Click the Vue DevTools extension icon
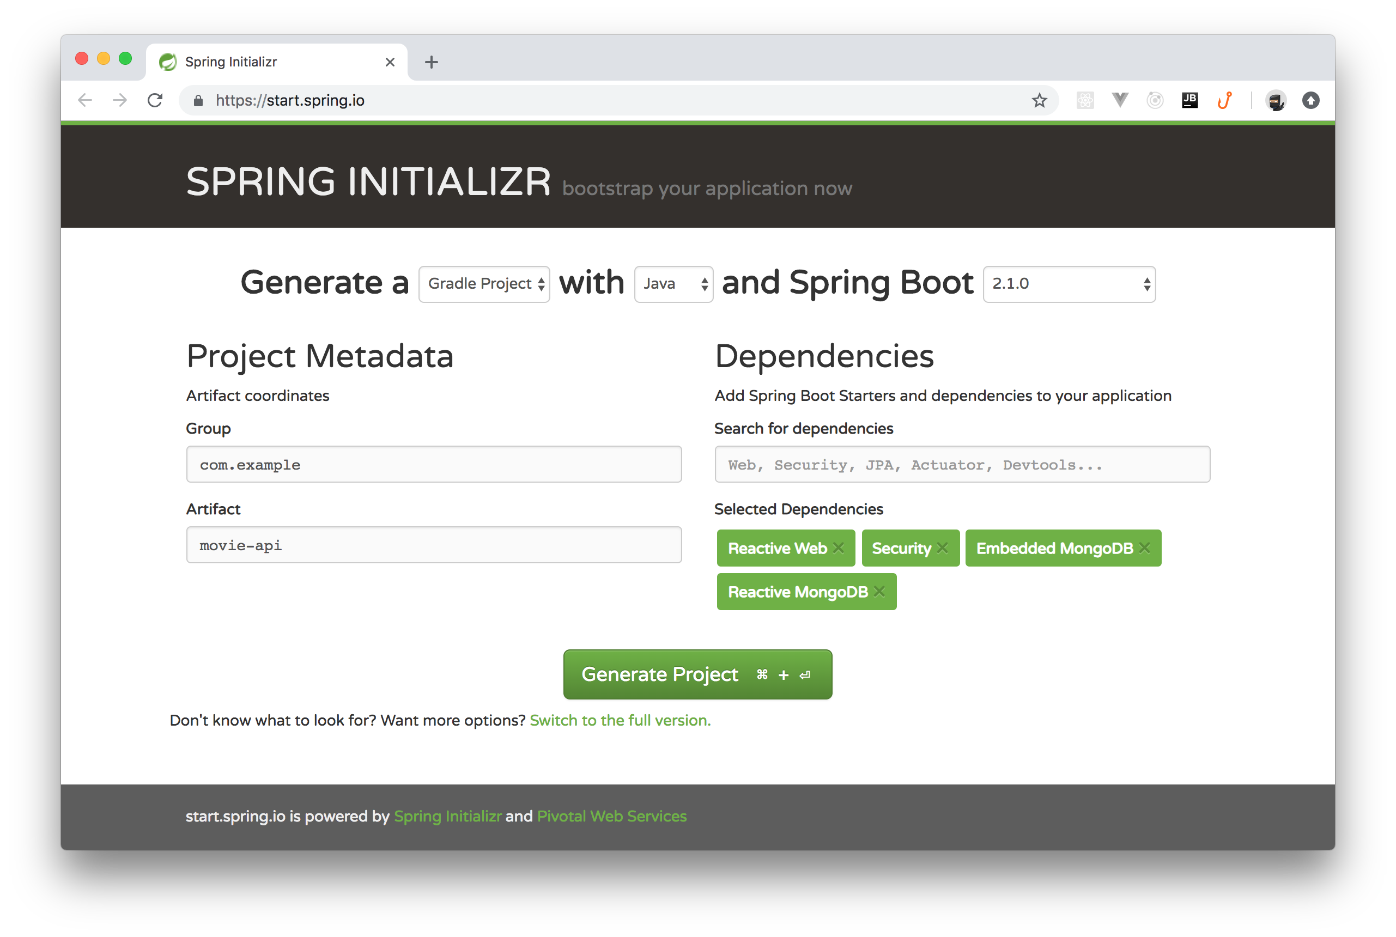1396x937 pixels. point(1120,100)
